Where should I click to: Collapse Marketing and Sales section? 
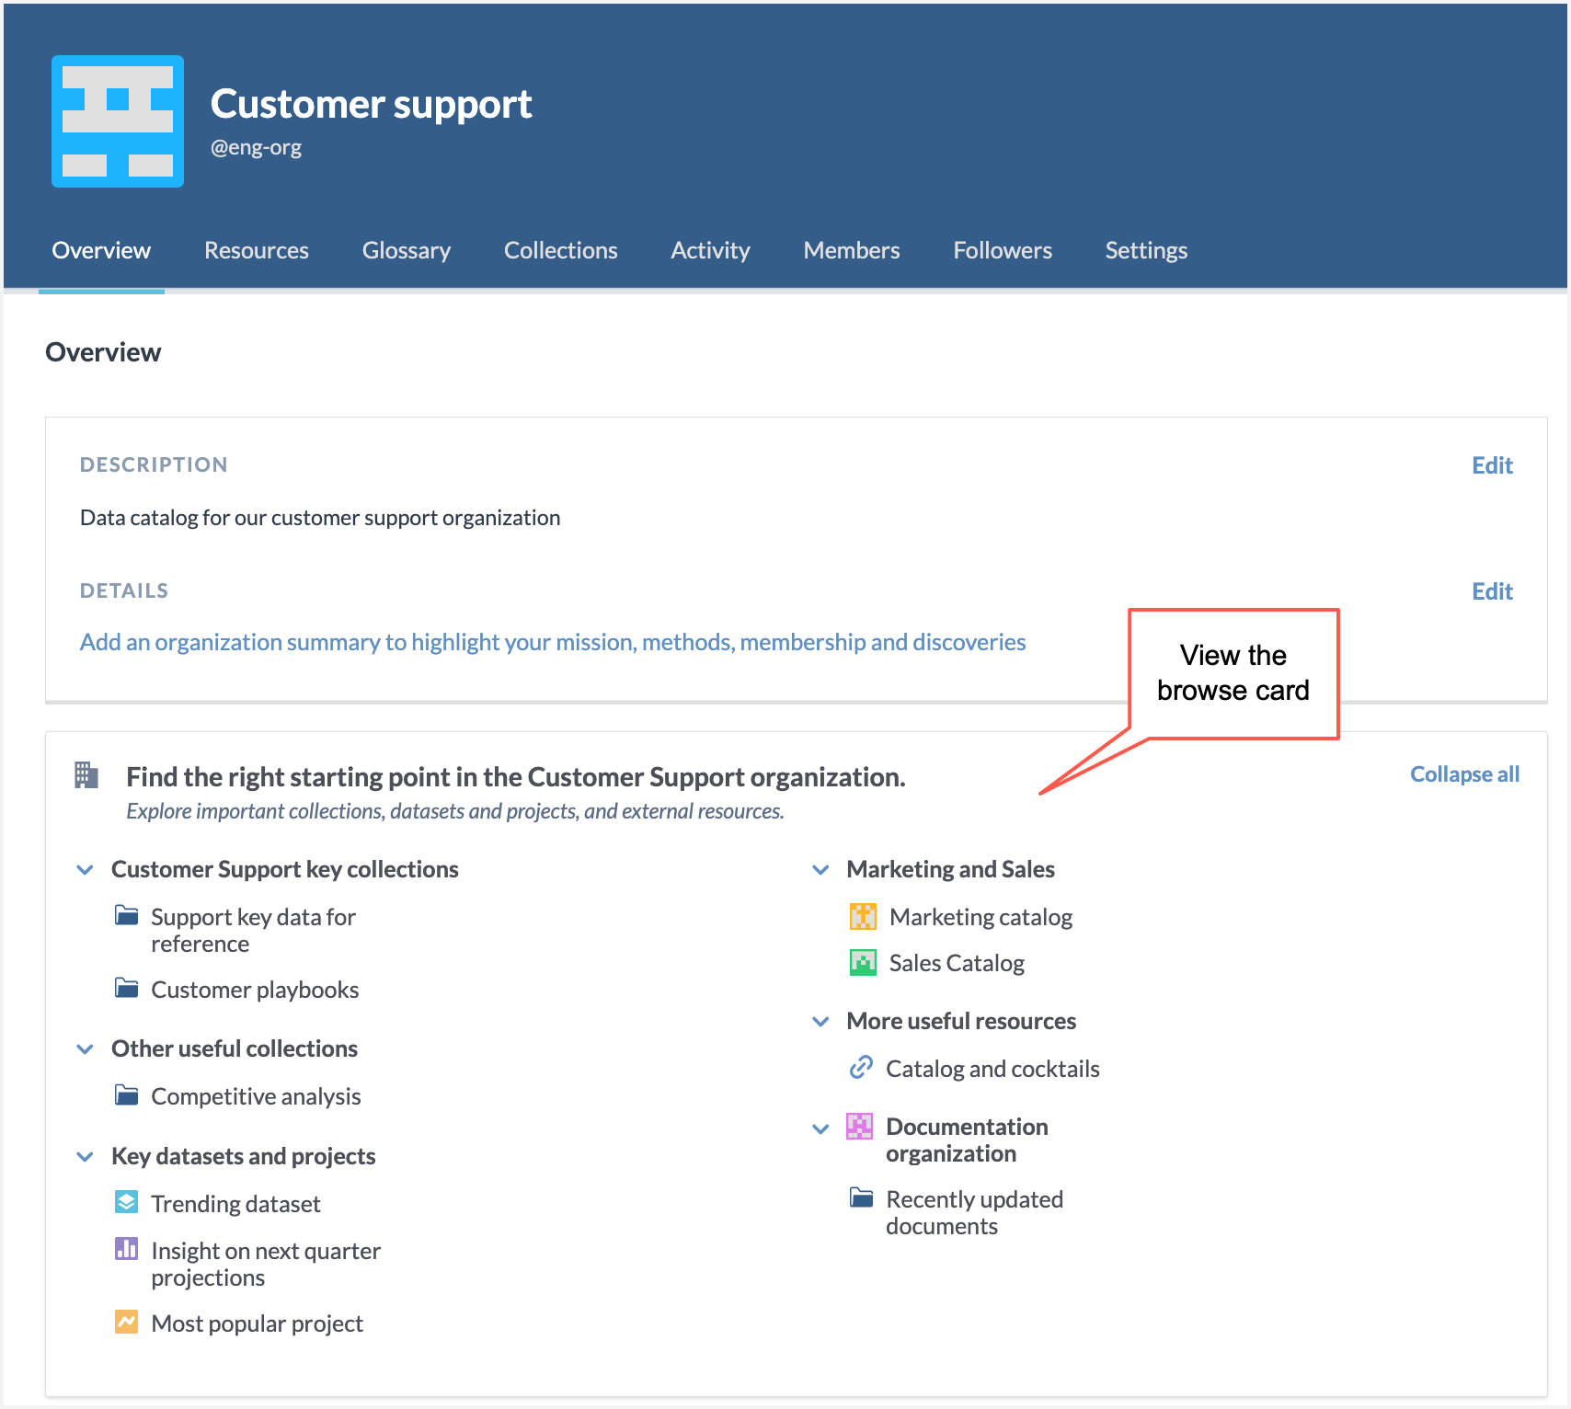point(820,870)
